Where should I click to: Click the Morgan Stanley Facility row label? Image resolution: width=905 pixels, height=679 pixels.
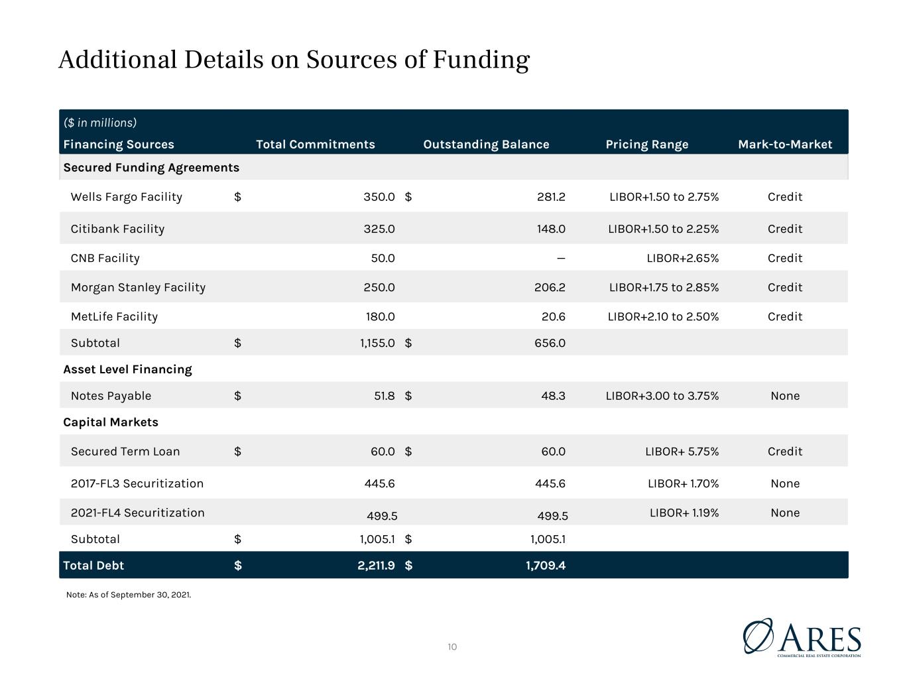click(138, 287)
